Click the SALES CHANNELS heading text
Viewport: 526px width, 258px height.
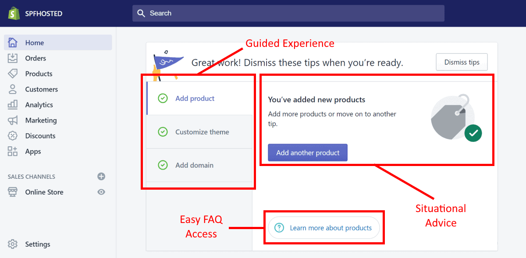tap(32, 177)
